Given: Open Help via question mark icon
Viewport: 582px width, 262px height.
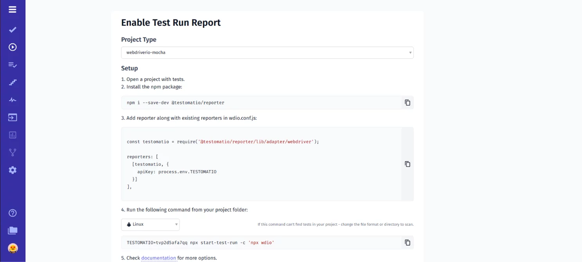Looking at the screenshot, I should pyautogui.click(x=13, y=213).
